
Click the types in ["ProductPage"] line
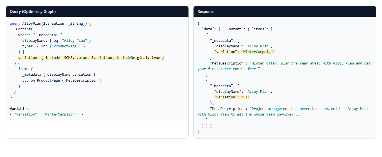click(54, 46)
